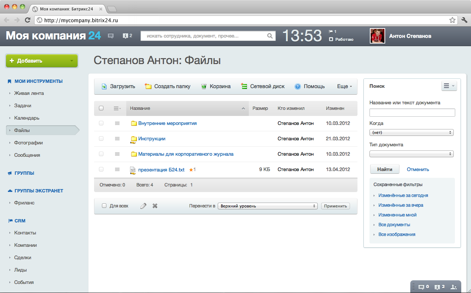Click the shared Инструкции folder icon

[133, 139]
